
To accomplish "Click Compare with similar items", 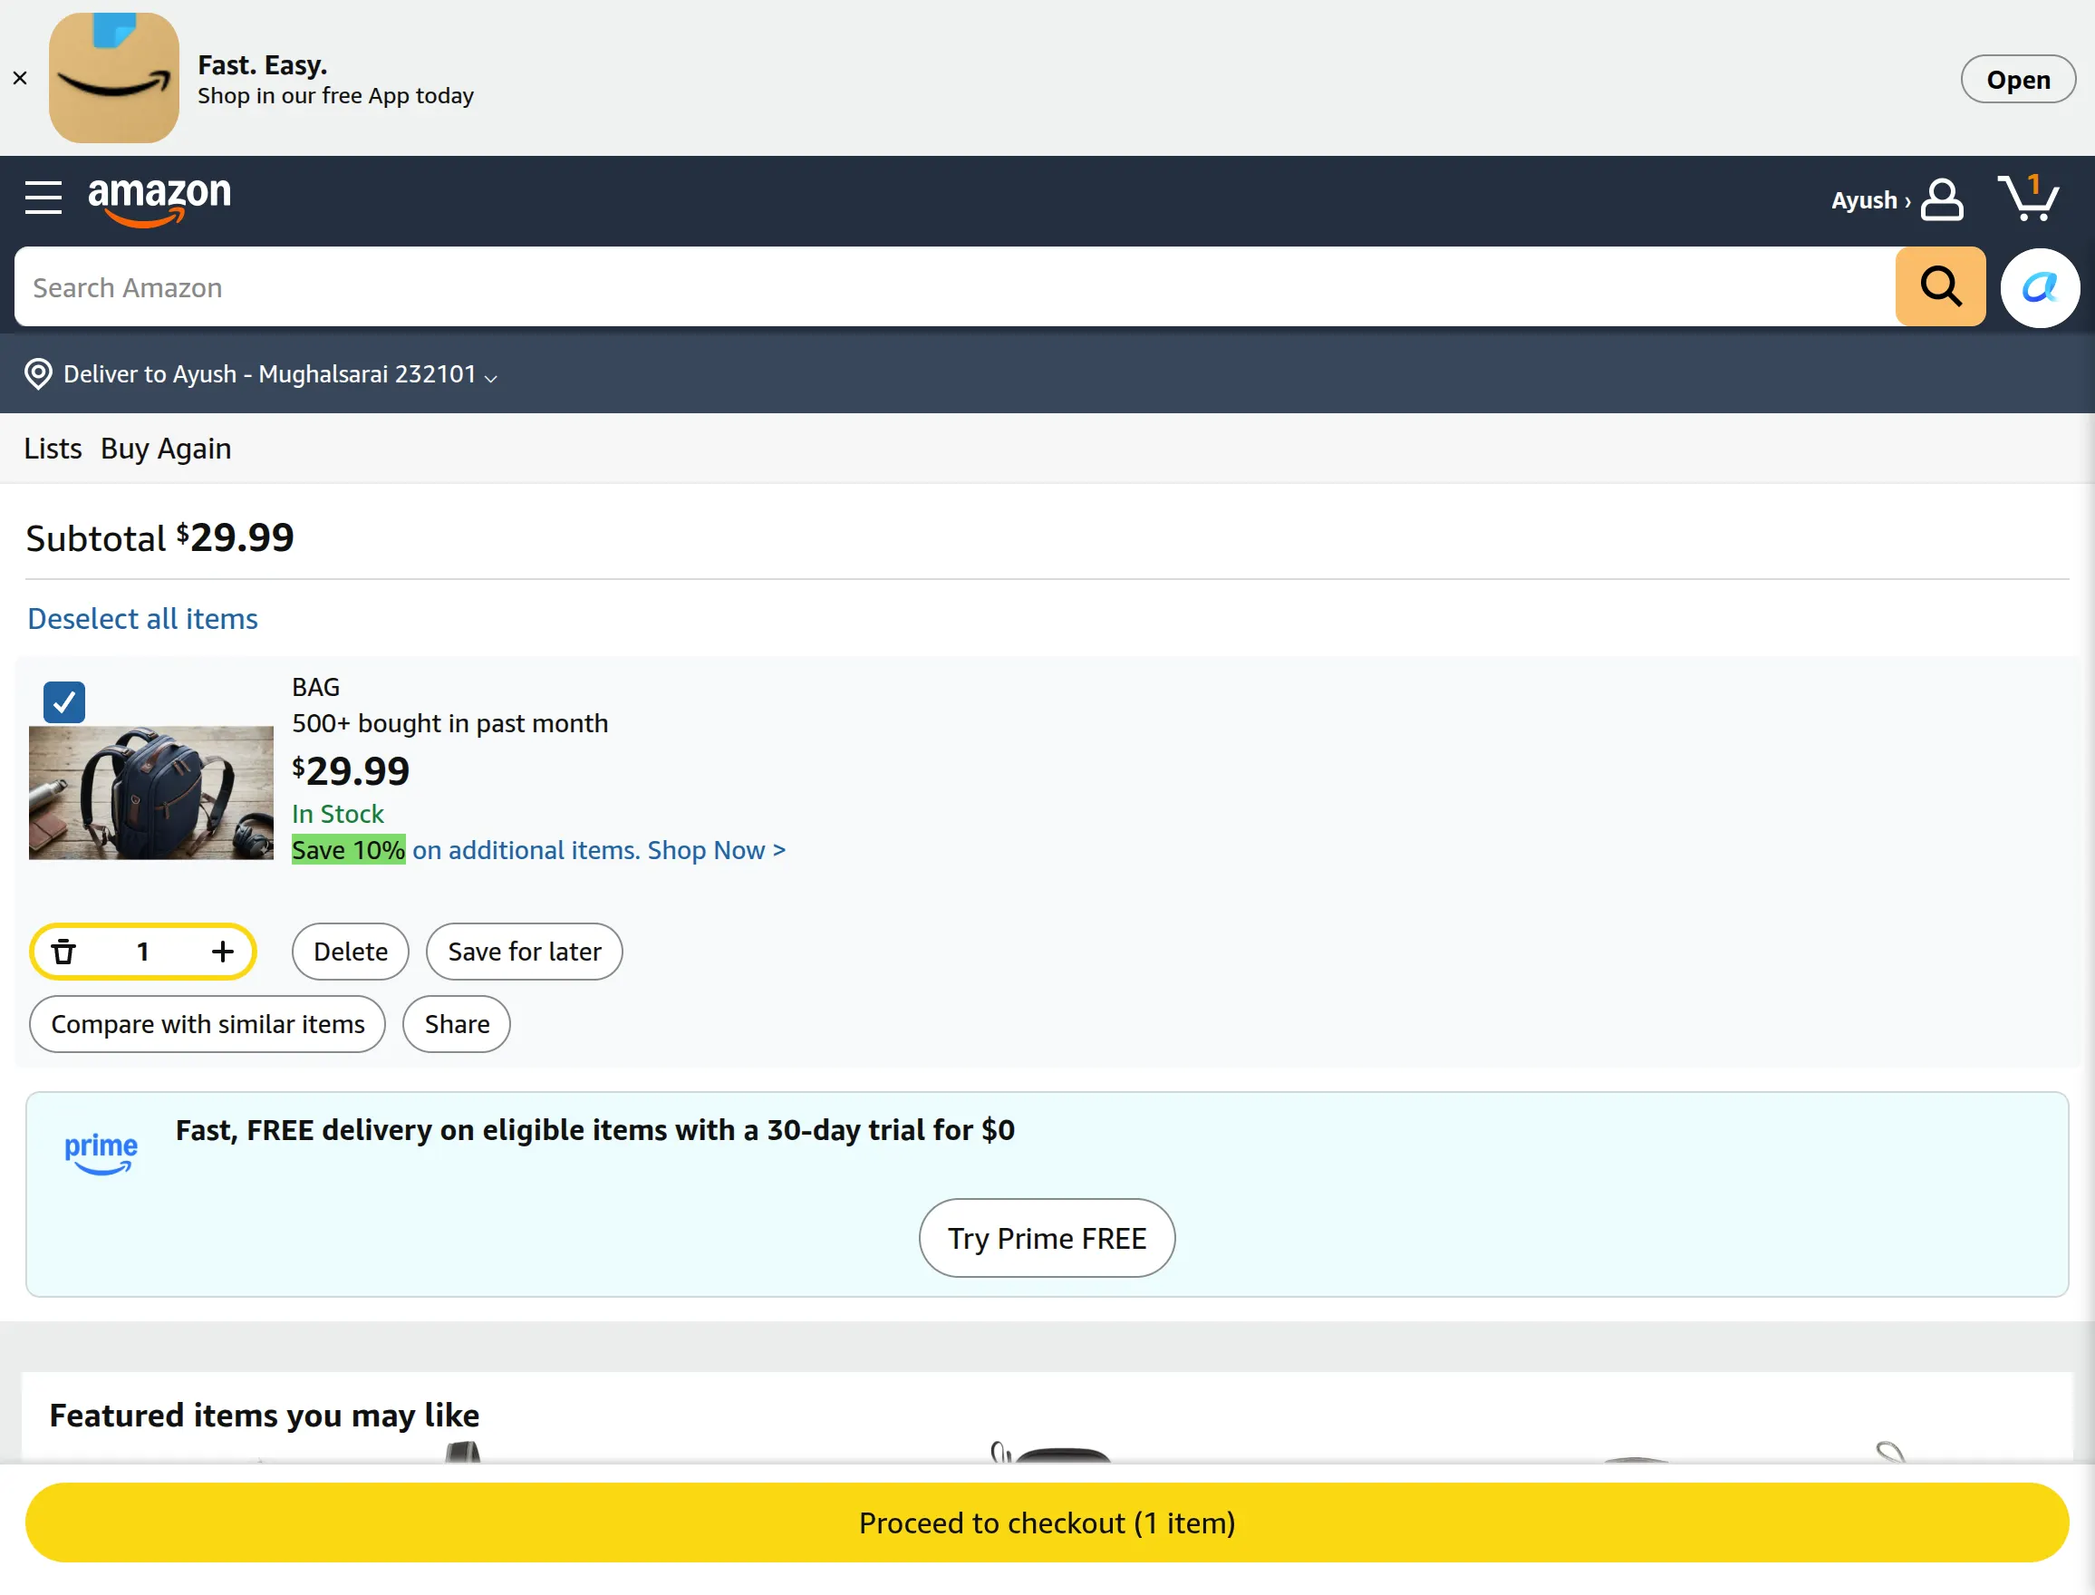I will point(207,1024).
